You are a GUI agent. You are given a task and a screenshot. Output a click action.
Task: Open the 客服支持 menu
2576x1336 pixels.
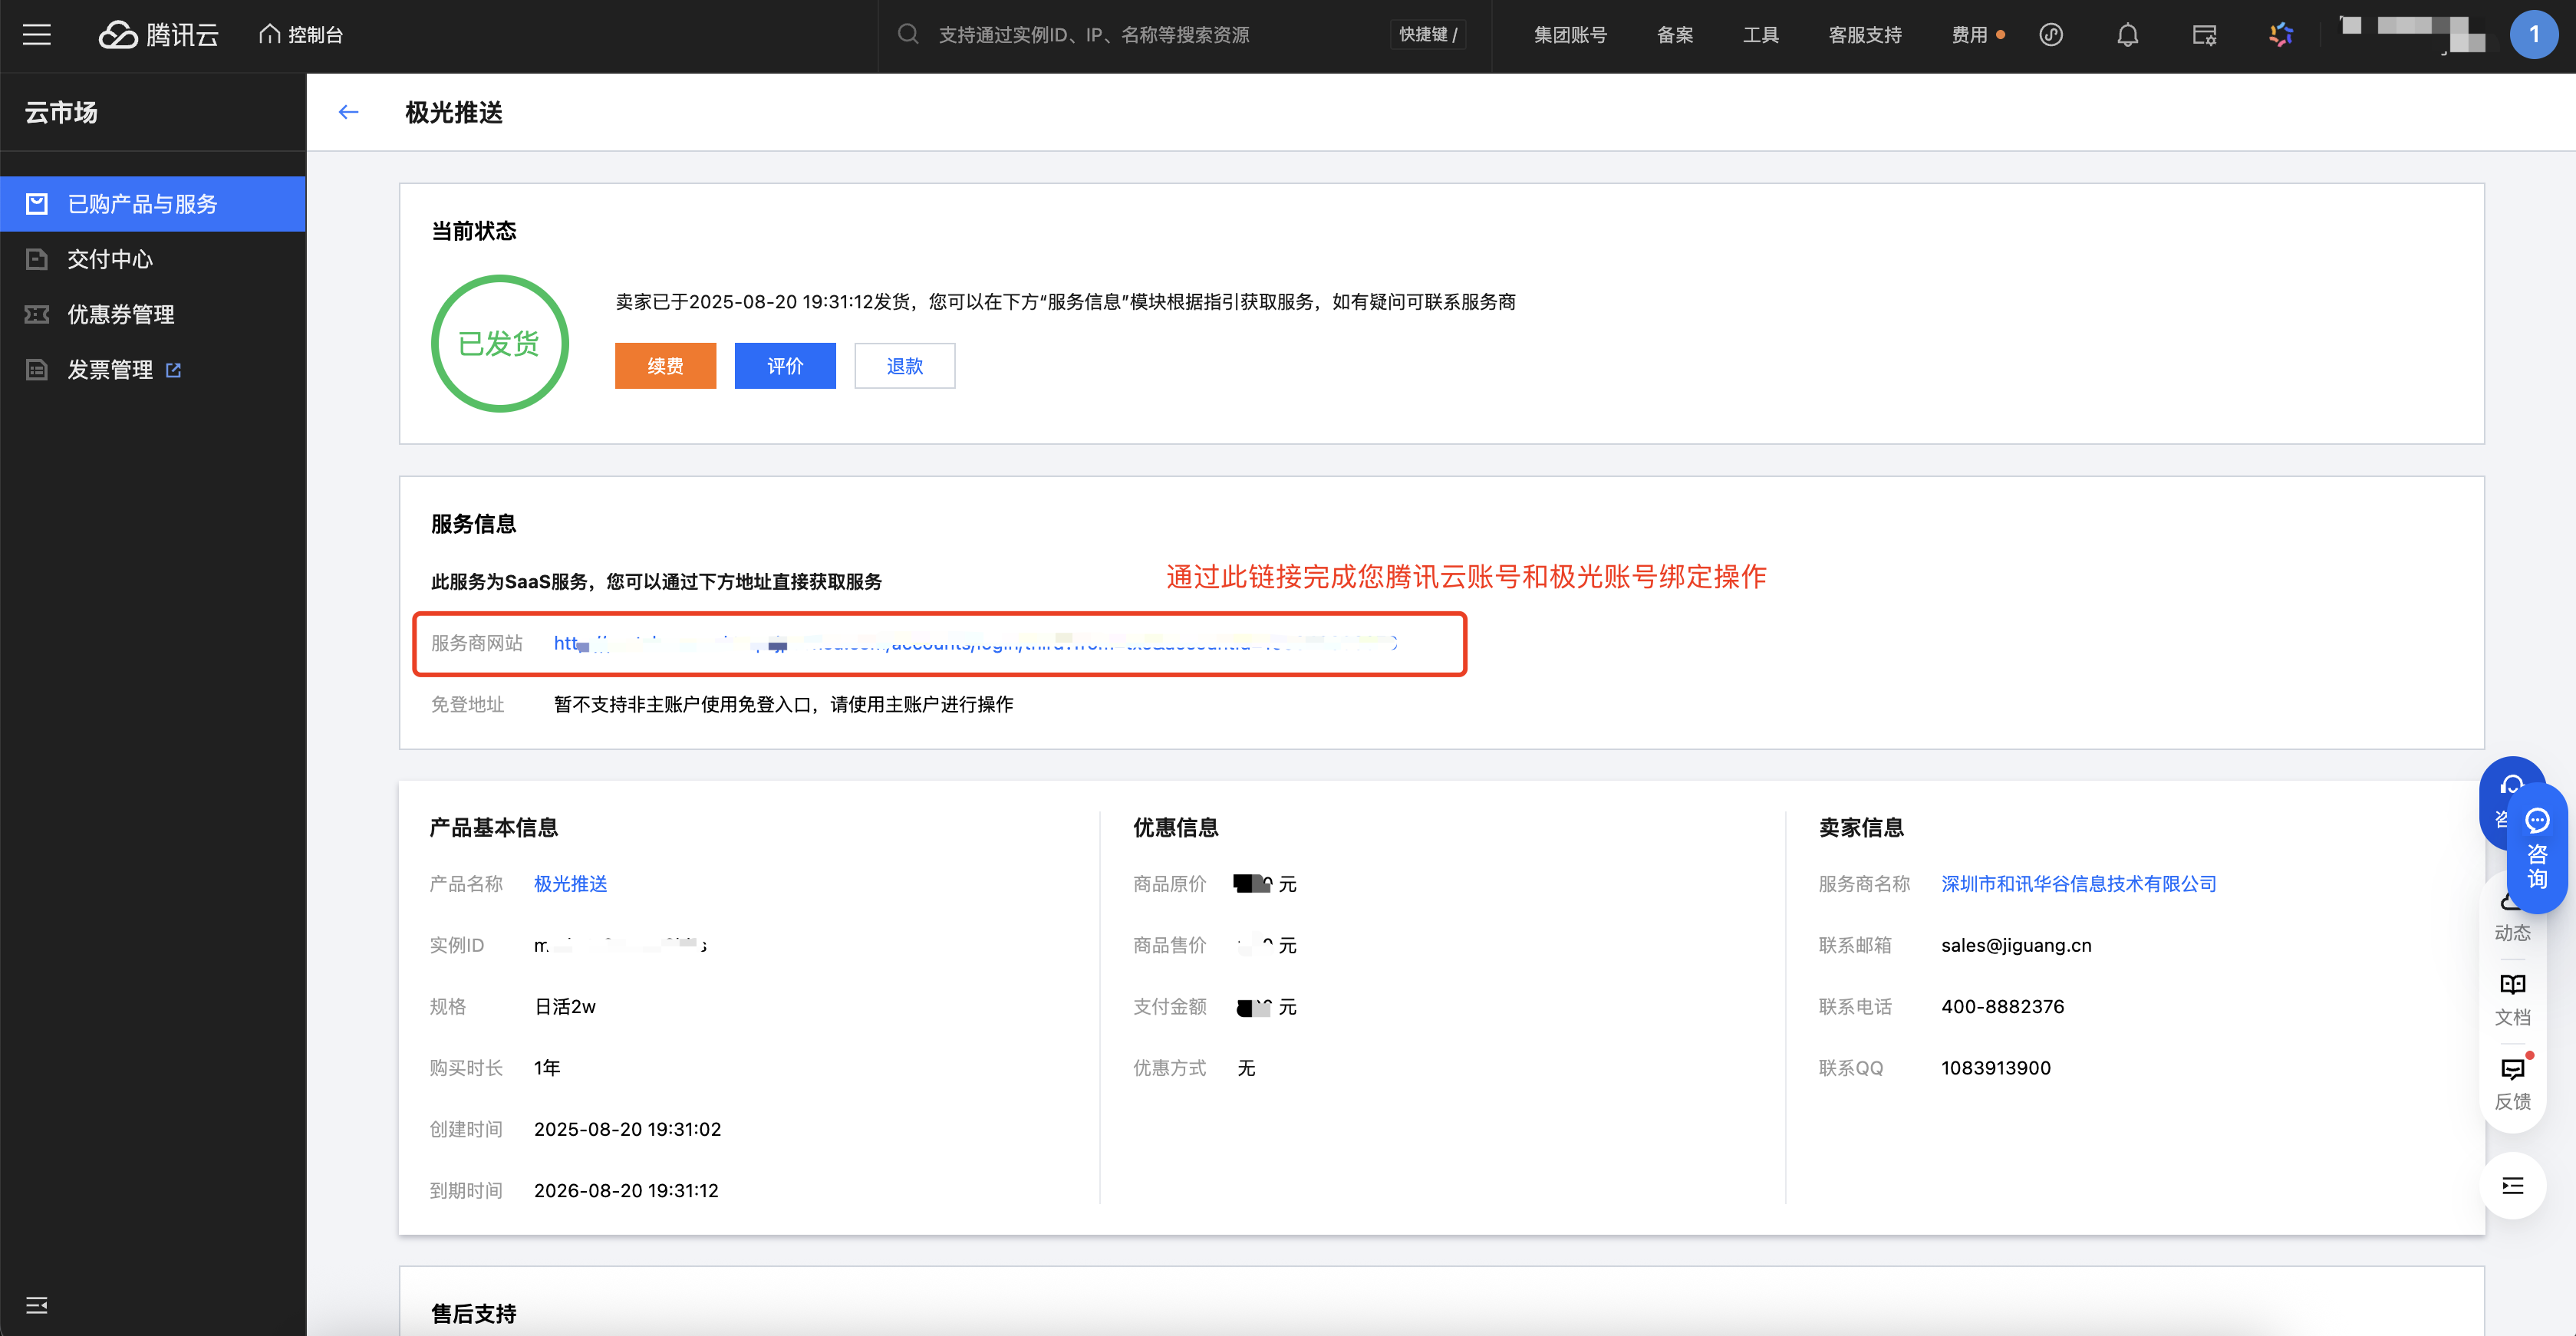click(1865, 35)
